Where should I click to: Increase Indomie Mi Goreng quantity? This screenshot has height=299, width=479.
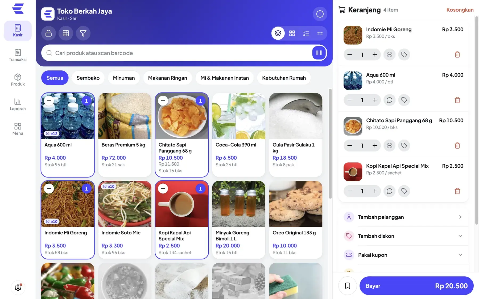pos(375,54)
